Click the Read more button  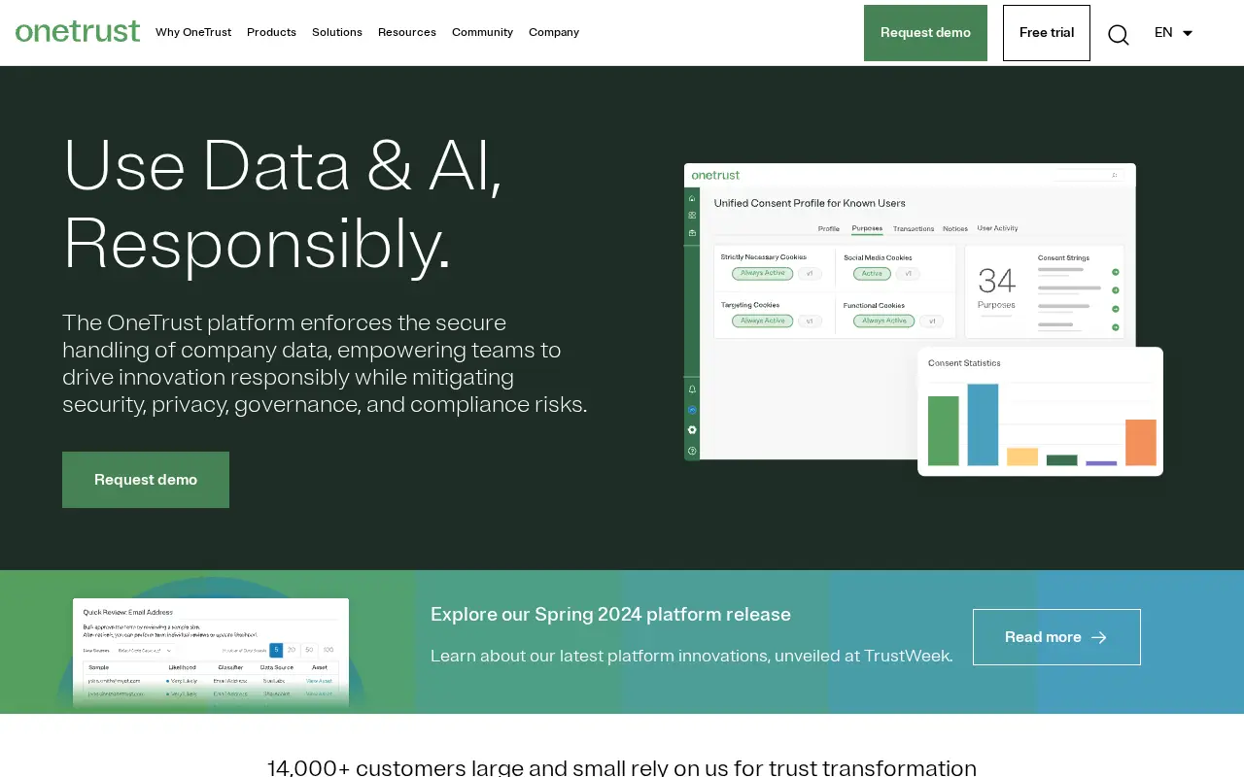click(1056, 637)
